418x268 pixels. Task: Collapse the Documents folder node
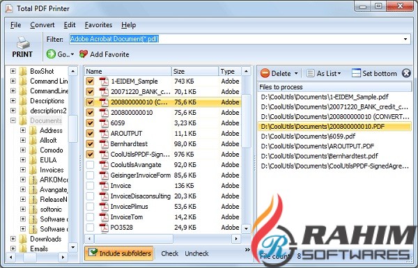[x=13, y=120]
